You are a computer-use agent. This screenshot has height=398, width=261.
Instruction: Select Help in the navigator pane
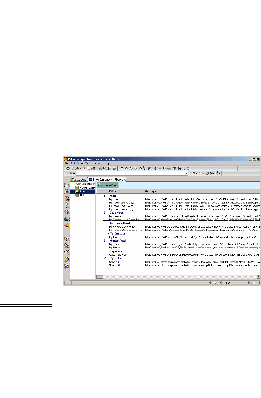(82, 195)
